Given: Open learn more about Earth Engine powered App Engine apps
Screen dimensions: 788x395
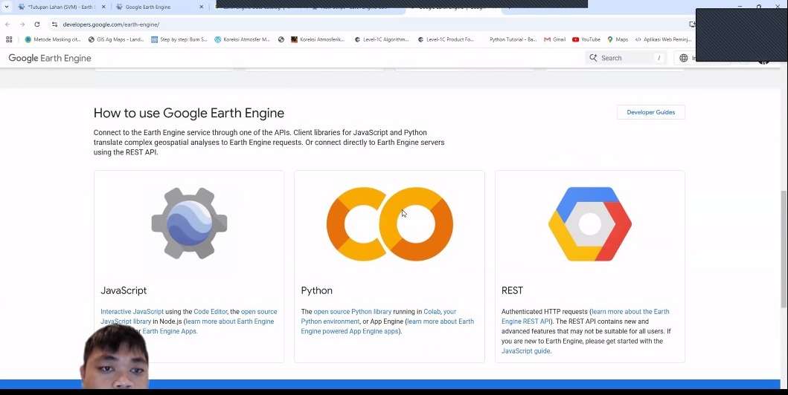Looking at the screenshot, I should click(x=388, y=327).
